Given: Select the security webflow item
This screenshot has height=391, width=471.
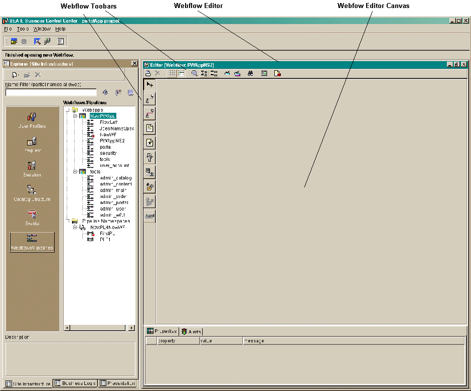Looking at the screenshot, I should (108, 153).
